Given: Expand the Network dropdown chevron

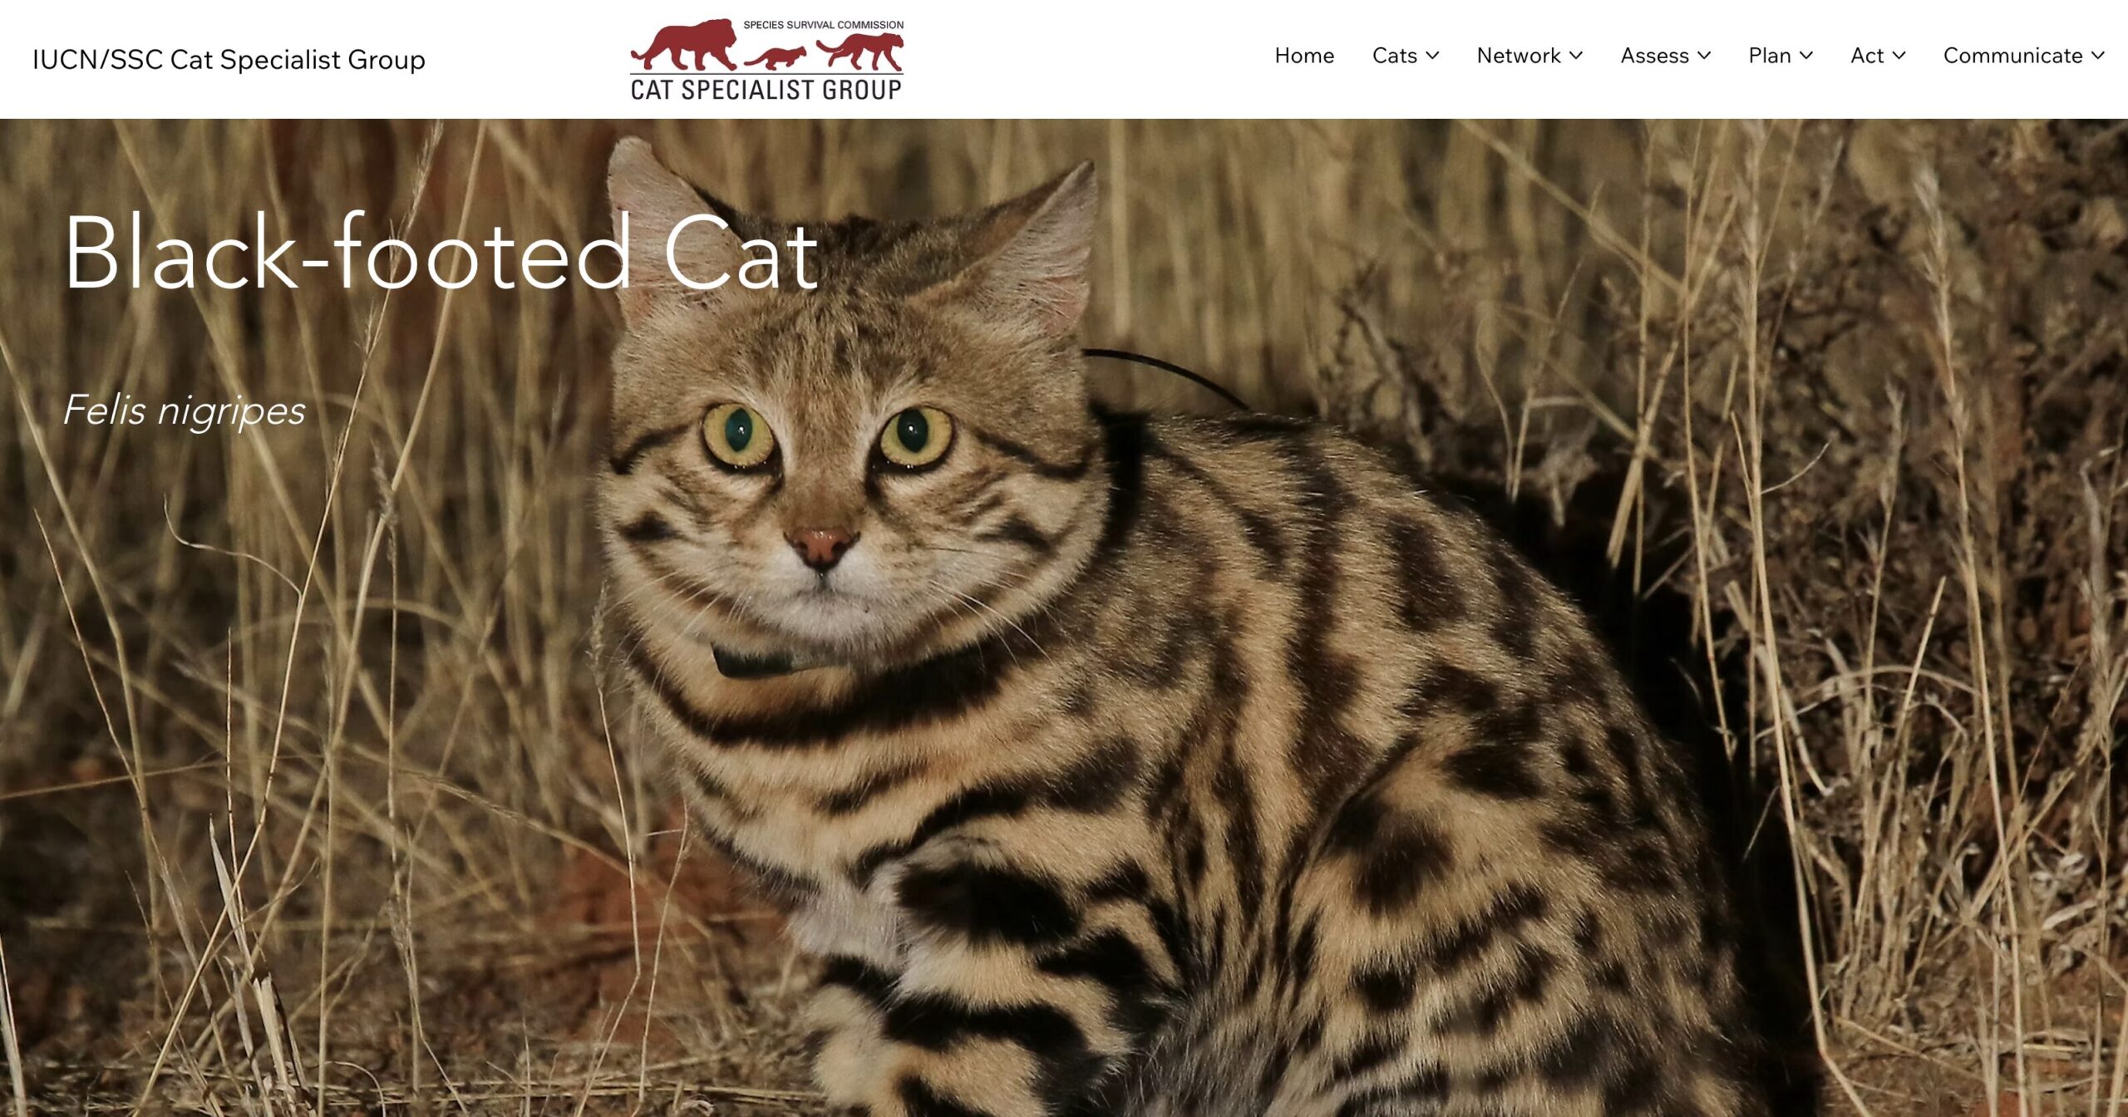Looking at the screenshot, I should tap(1576, 56).
